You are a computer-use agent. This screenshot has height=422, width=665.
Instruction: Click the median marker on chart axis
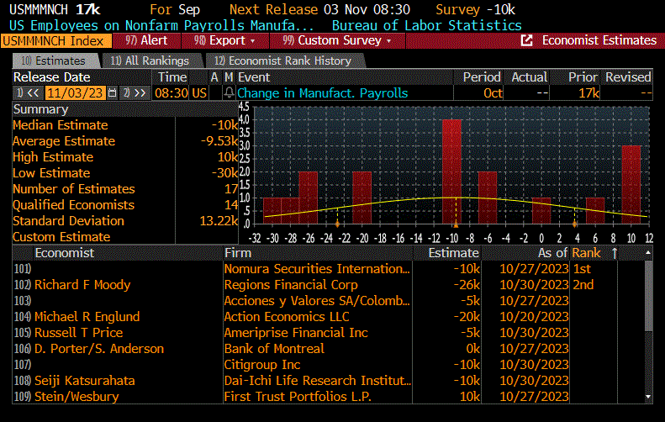click(456, 224)
